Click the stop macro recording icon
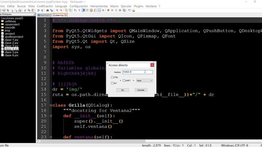The height and width of the screenshot is (147, 262). pyautogui.click(x=112, y=10)
